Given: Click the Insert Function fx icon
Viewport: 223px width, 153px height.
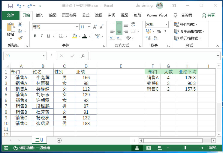Looking at the screenshot, I should pos(83,56).
